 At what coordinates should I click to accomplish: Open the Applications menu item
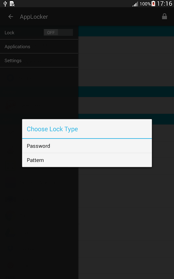pos(39,46)
